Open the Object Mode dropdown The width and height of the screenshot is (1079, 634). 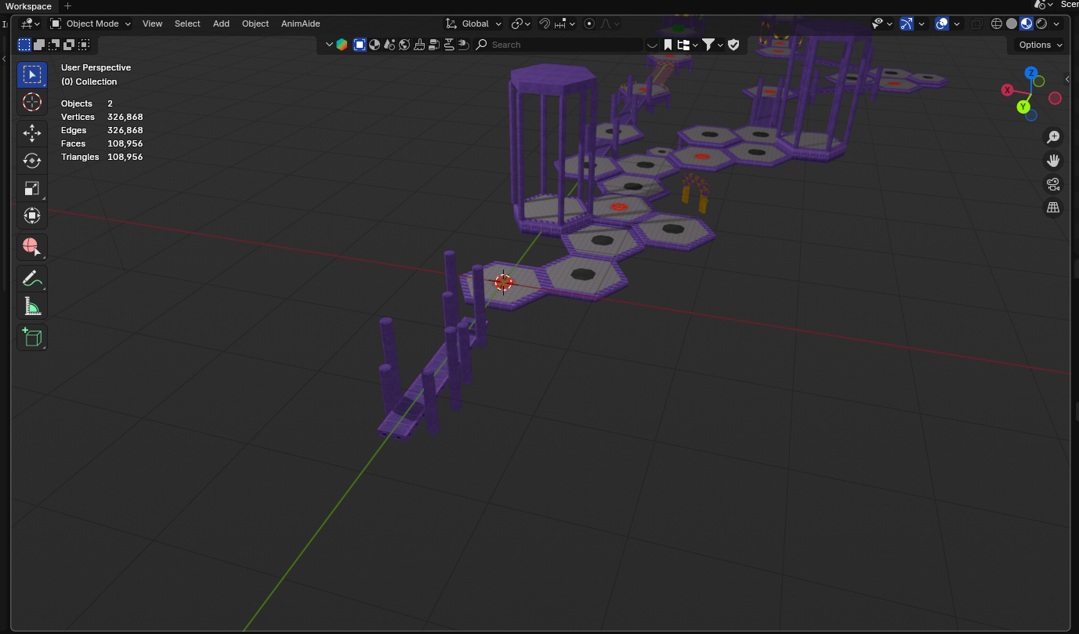click(91, 24)
